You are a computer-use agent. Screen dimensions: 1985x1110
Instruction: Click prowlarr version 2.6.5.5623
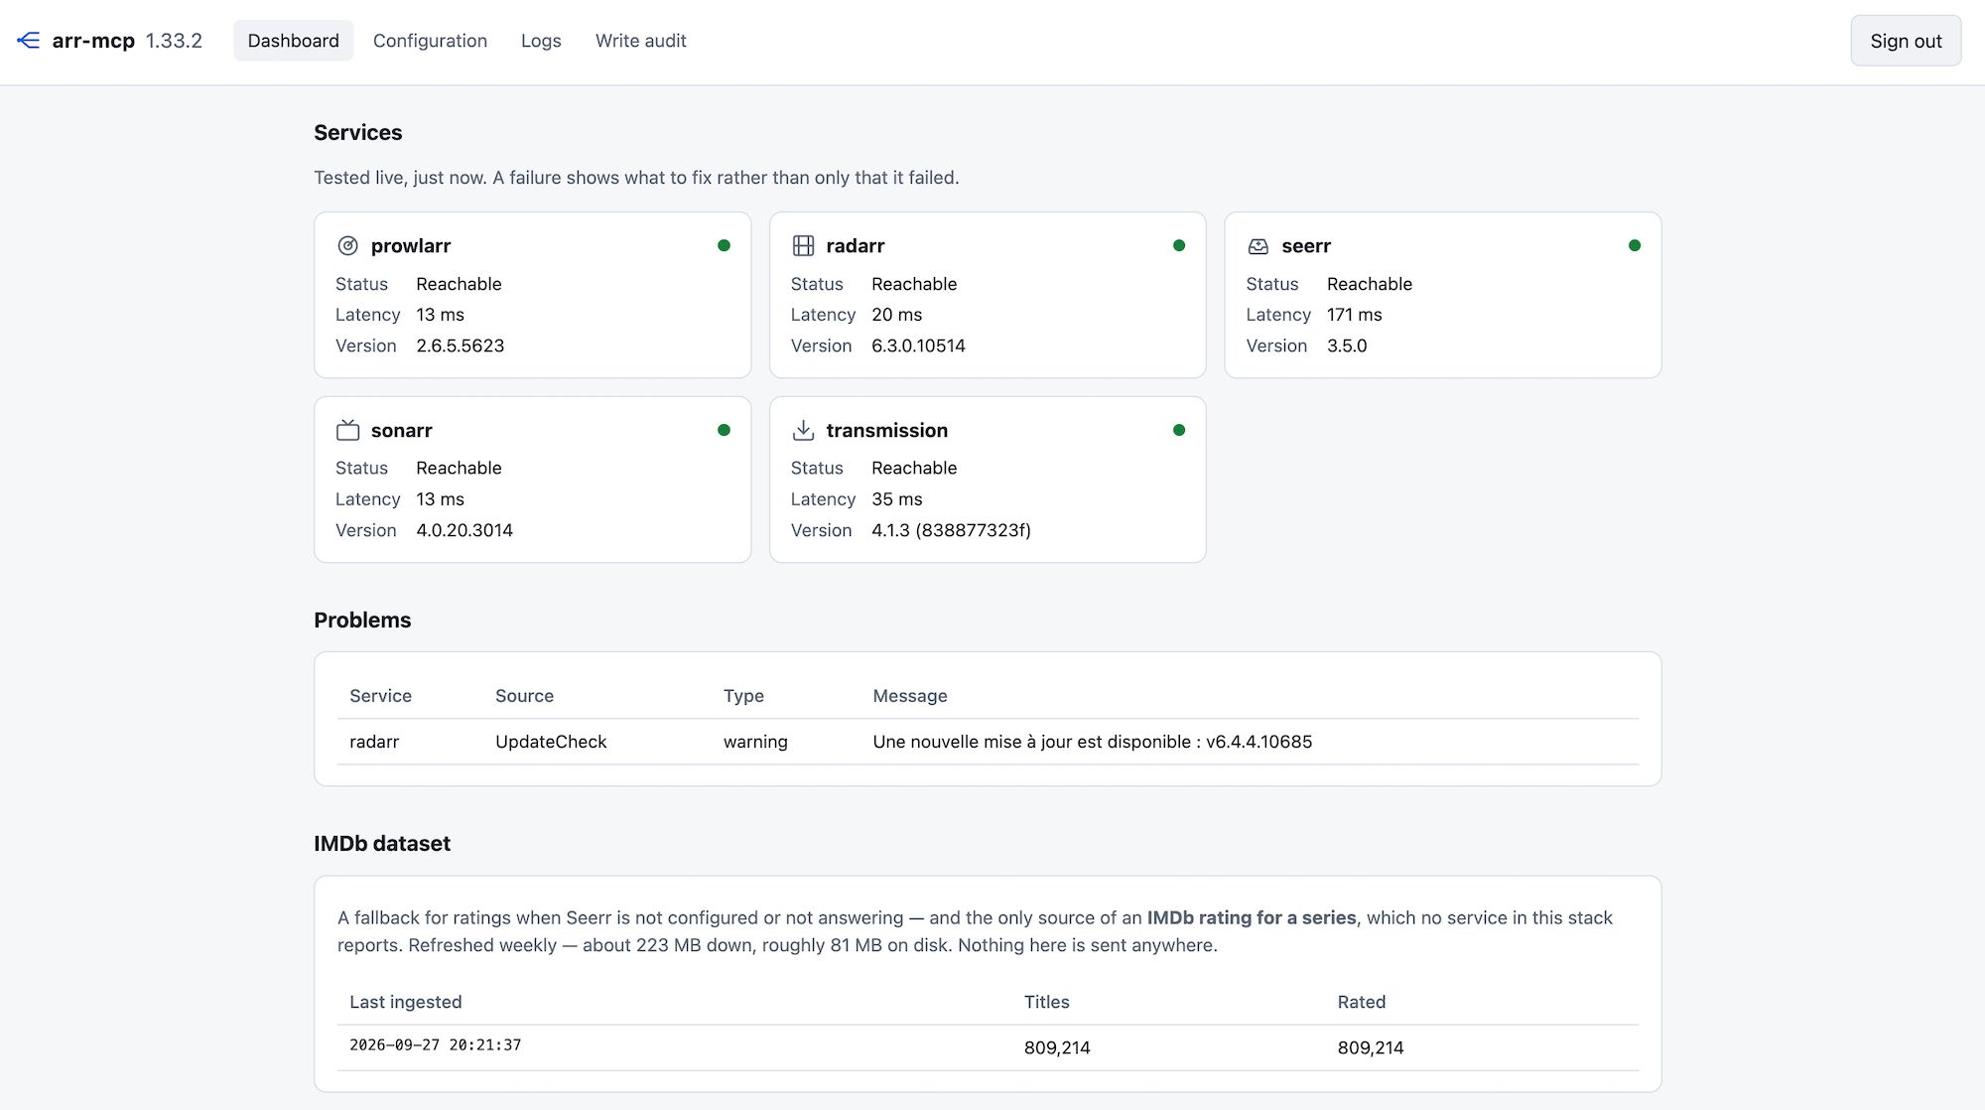[461, 346]
